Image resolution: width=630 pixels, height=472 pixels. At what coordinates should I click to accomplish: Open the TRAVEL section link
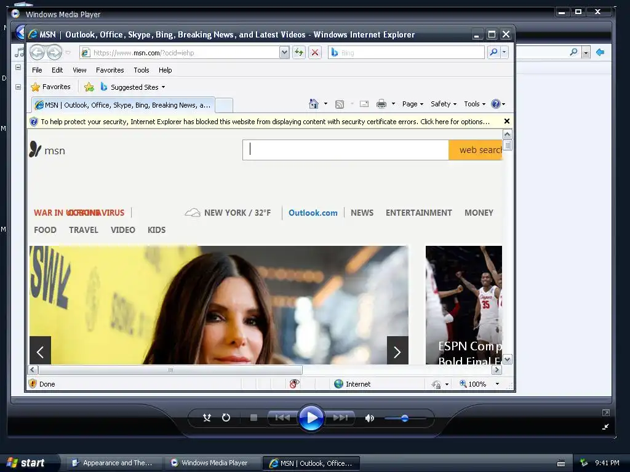tap(84, 230)
